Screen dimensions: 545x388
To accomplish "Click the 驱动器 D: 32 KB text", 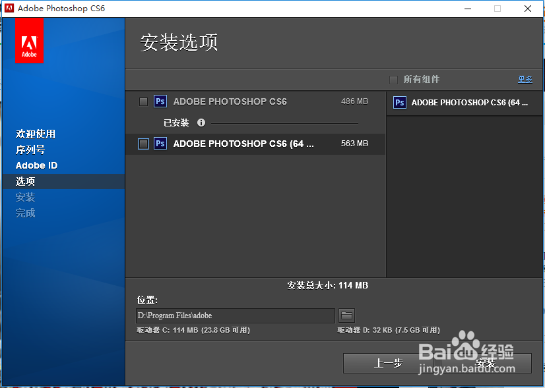I will click(389, 330).
